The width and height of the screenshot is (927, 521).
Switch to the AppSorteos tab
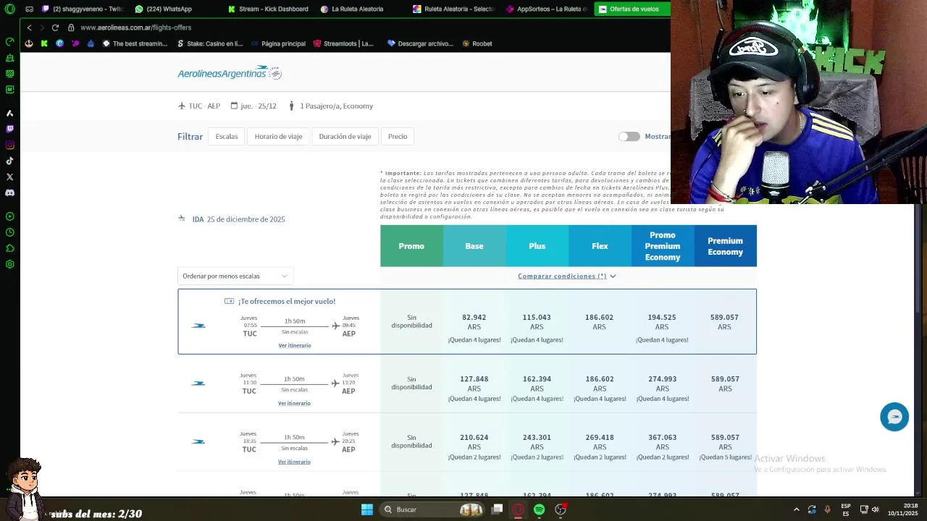click(x=546, y=9)
